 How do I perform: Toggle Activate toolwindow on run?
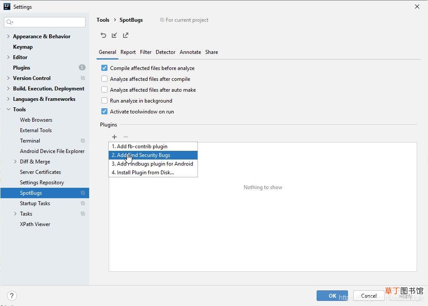click(x=104, y=111)
